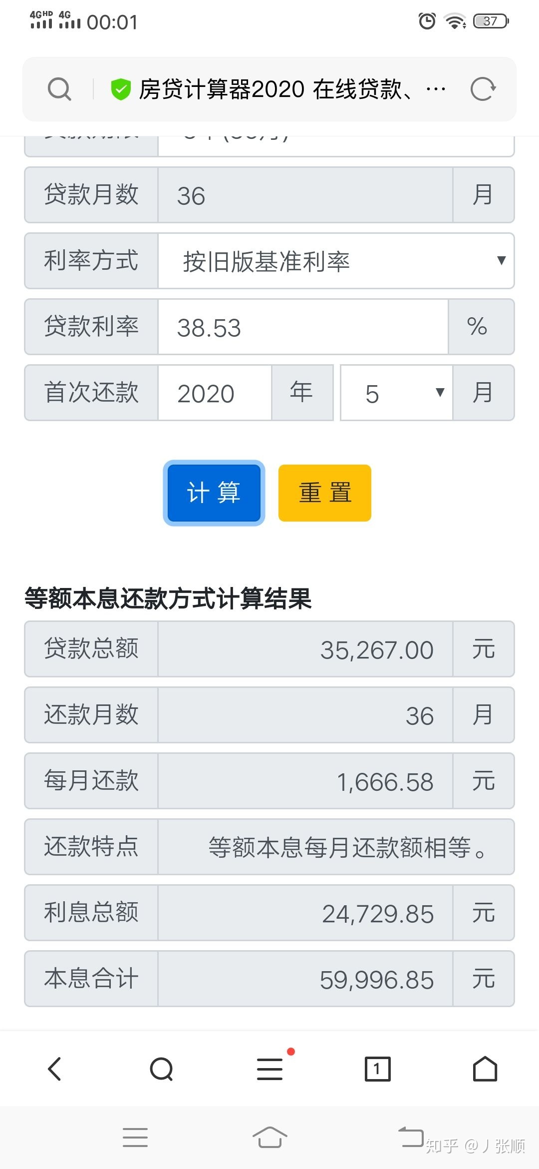Expand the 利率方式 dropdown
Viewport: 539px width, 1169px height.
click(335, 261)
